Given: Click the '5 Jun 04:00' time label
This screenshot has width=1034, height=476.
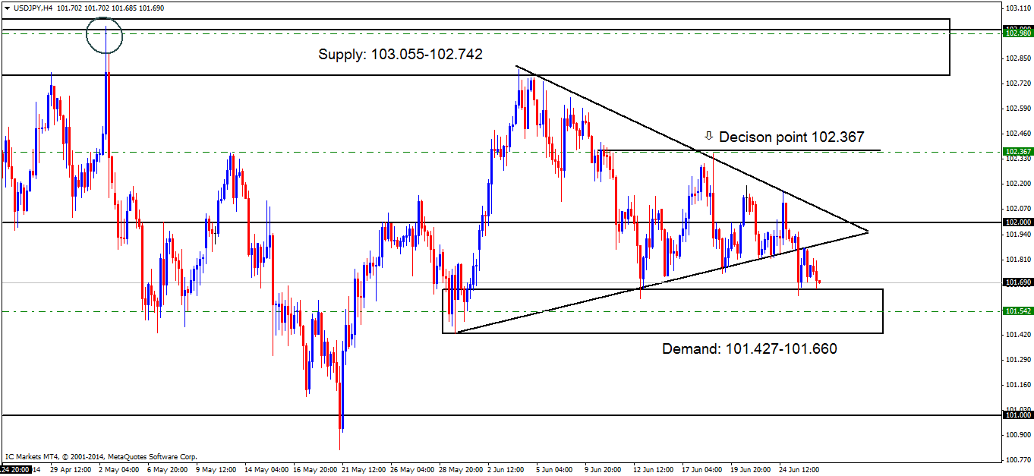Looking at the screenshot, I should tap(553, 469).
